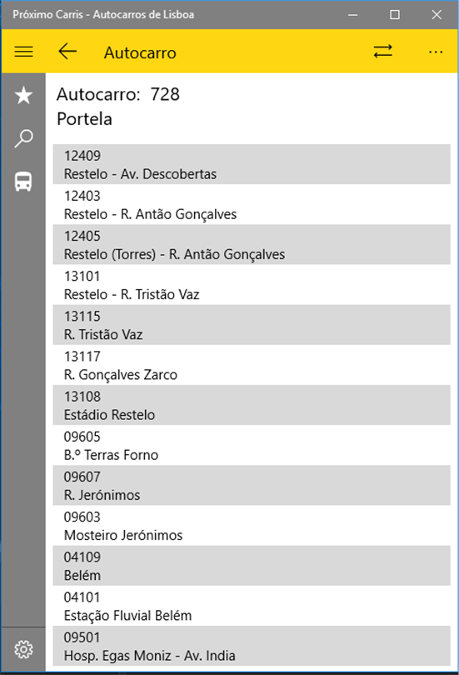
Task: Select stop 04101 Estação Fluvial Belém
Action: pyautogui.click(x=252, y=606)
